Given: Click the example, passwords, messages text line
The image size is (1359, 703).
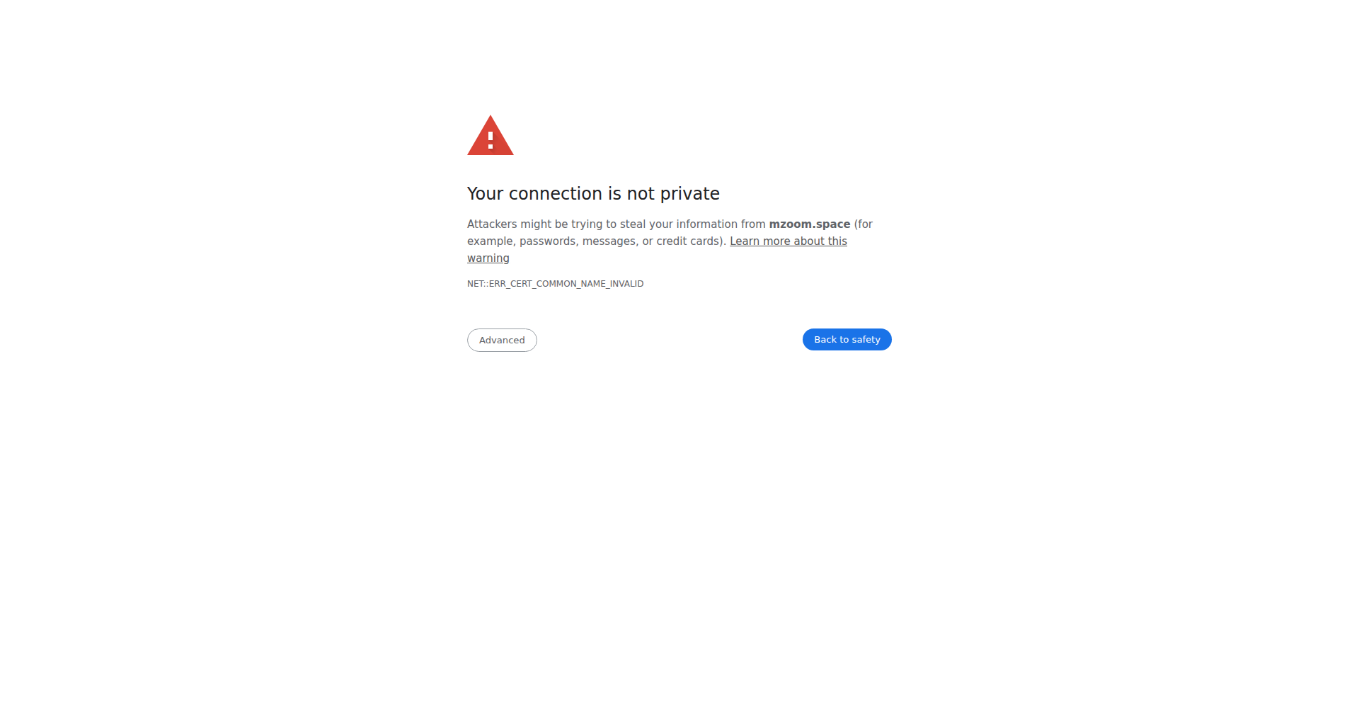Looking at the screenshot, I should [596, 241].
